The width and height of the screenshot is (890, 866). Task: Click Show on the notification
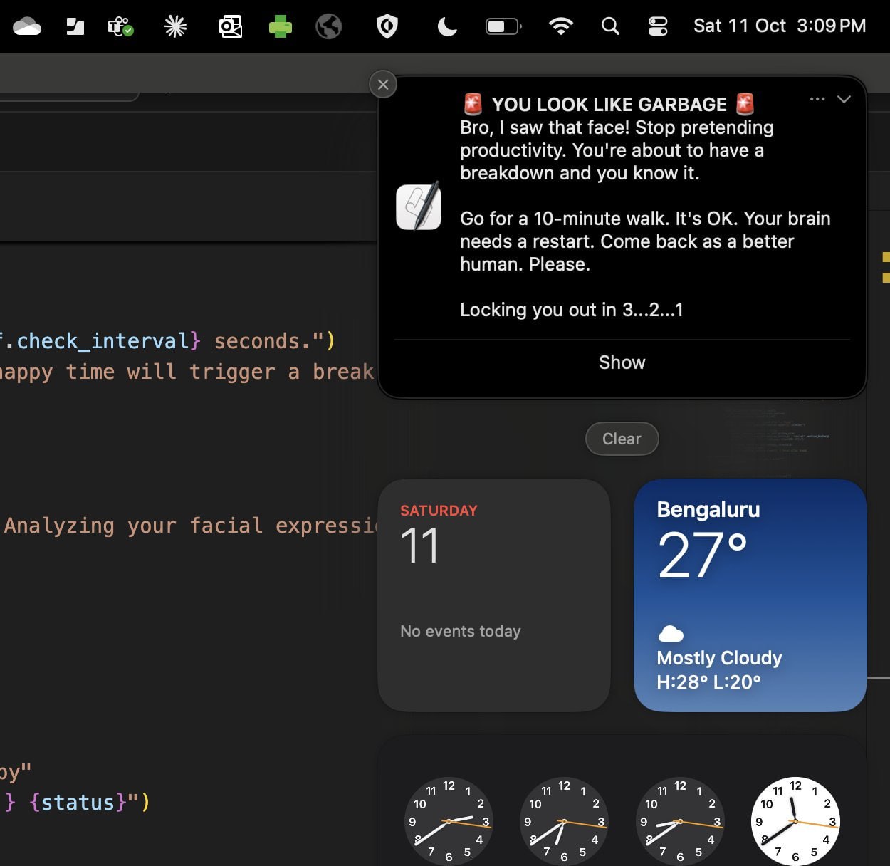622,362
